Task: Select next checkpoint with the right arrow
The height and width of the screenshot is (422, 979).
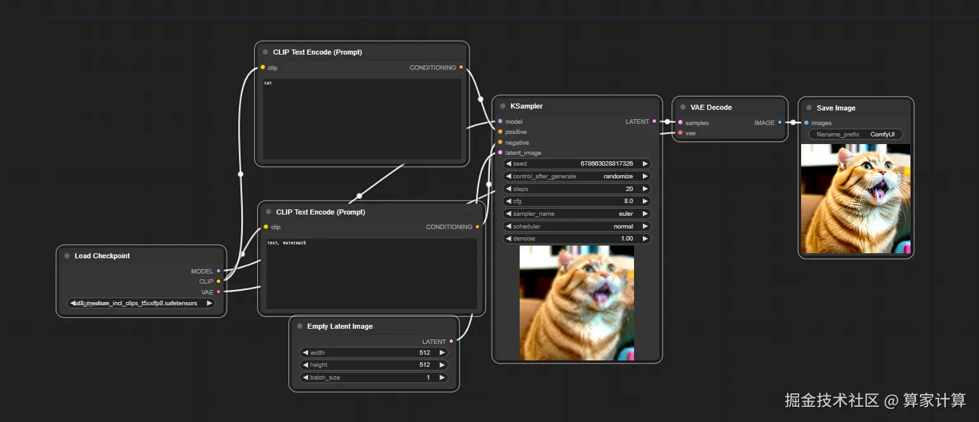Action: [209, 303]
